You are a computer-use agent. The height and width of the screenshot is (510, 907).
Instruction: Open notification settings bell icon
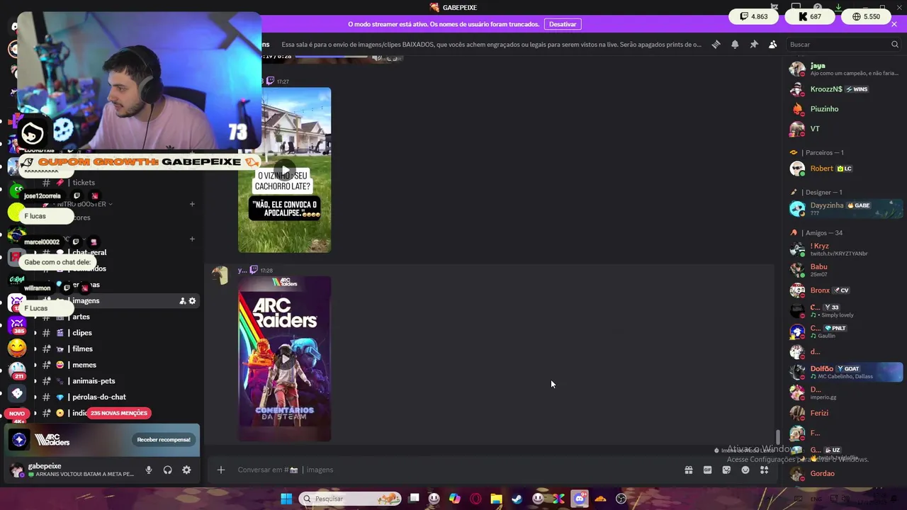click(x=735, y=44)
